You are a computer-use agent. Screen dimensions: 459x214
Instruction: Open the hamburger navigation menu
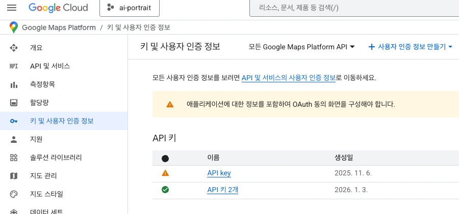(x=12, y=8)
